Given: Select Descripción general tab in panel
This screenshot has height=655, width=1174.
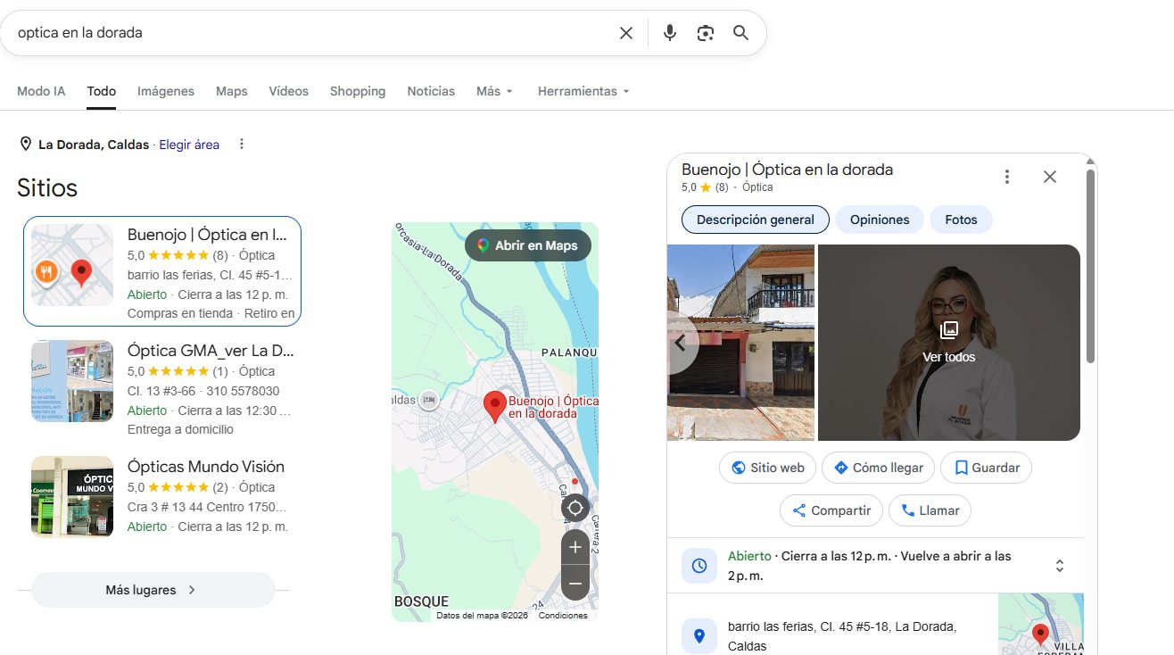Looking at the screenshot, I should 756,220.
